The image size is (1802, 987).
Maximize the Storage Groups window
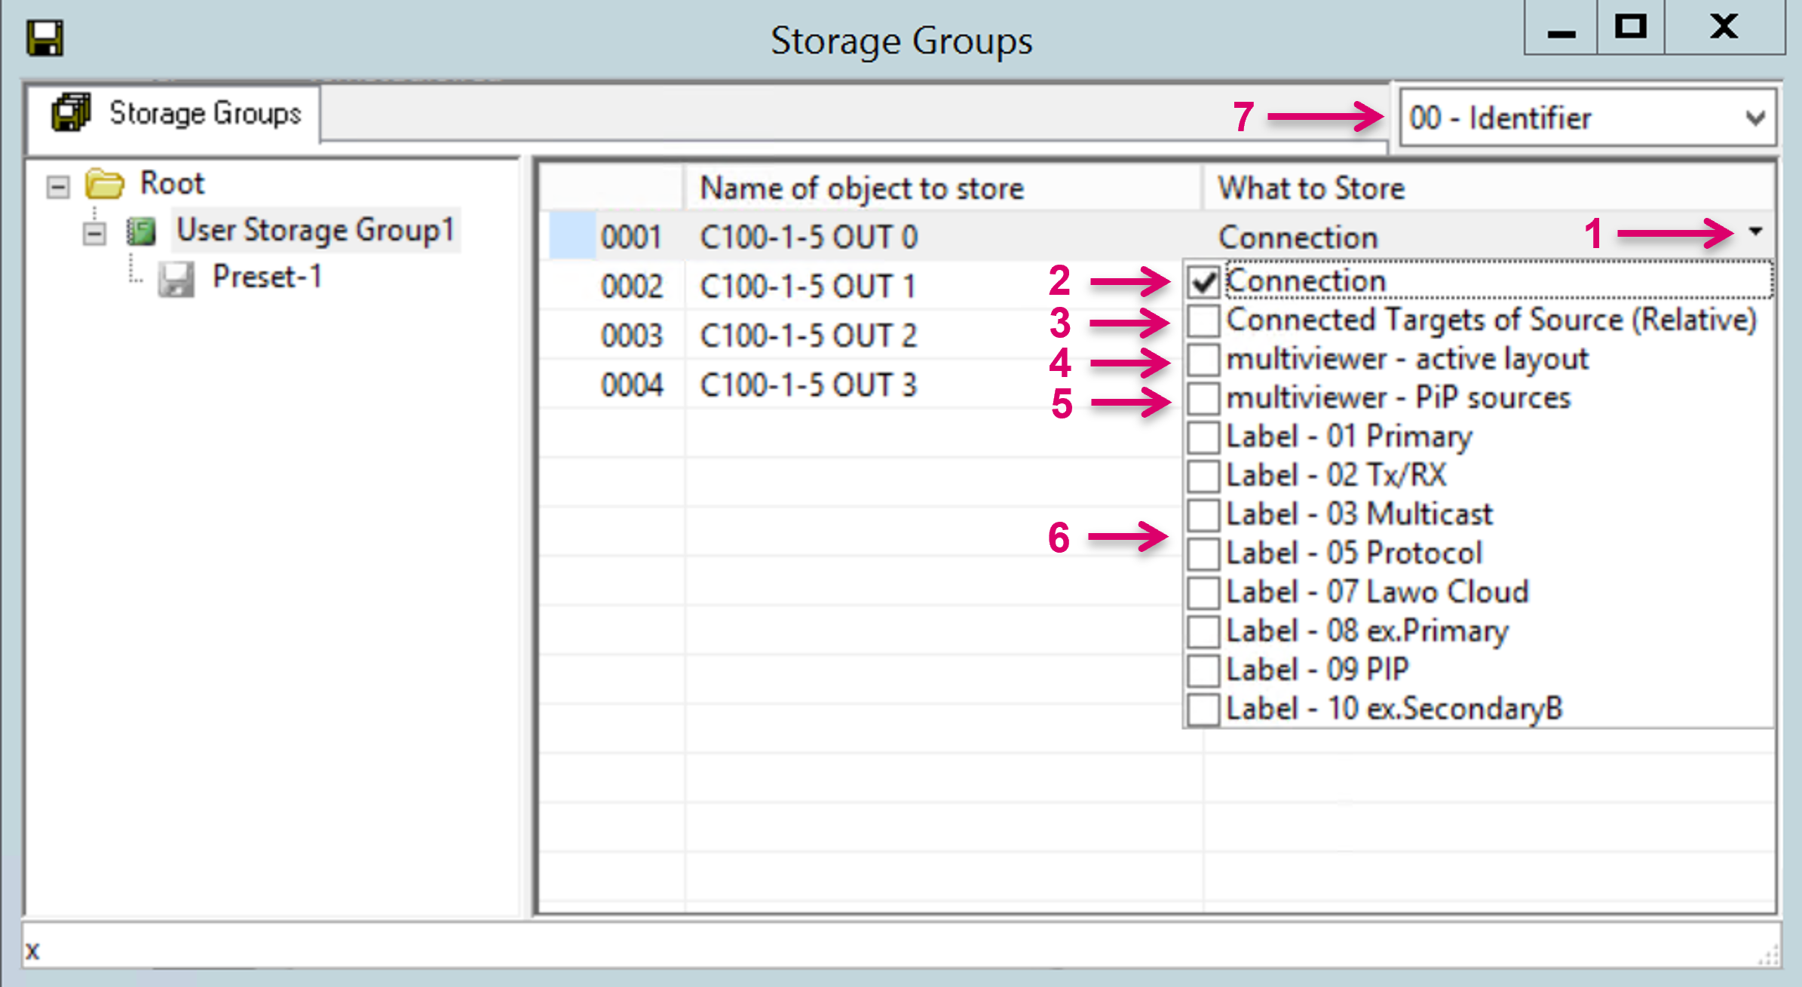1630,28
